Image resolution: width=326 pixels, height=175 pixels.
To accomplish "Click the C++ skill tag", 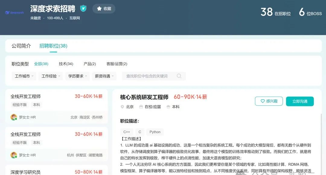I will coord(126,132).
